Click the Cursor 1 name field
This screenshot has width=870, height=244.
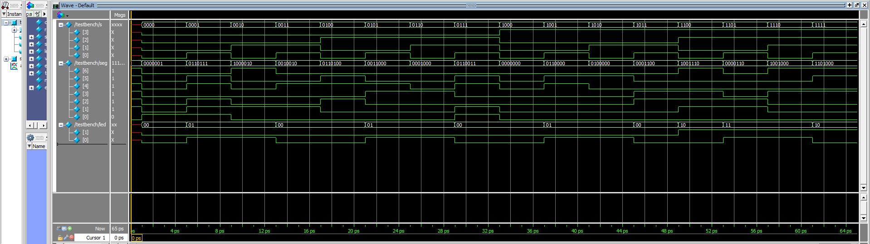click(x=92, y=238)
